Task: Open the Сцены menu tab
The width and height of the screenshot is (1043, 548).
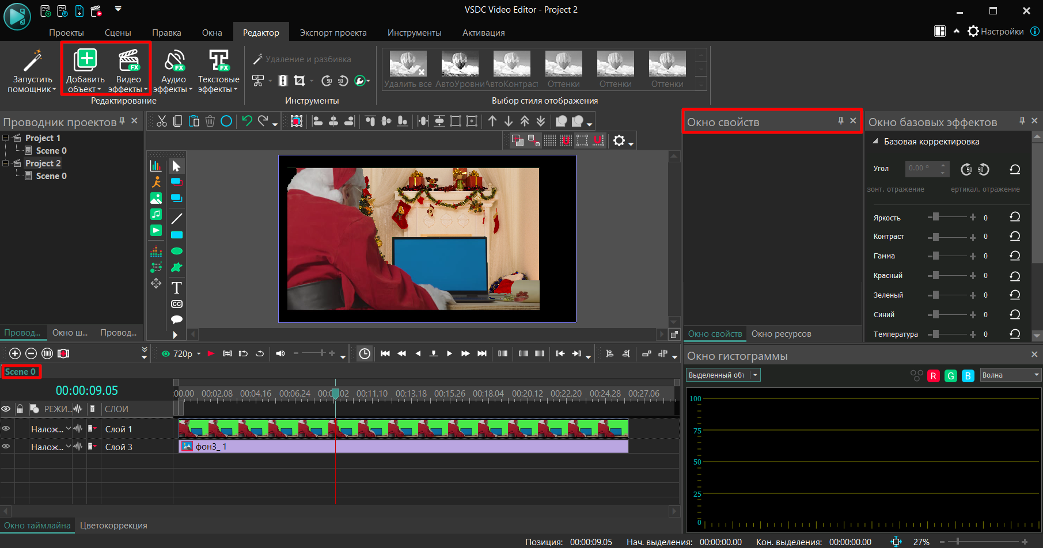Action: [118, 33]
